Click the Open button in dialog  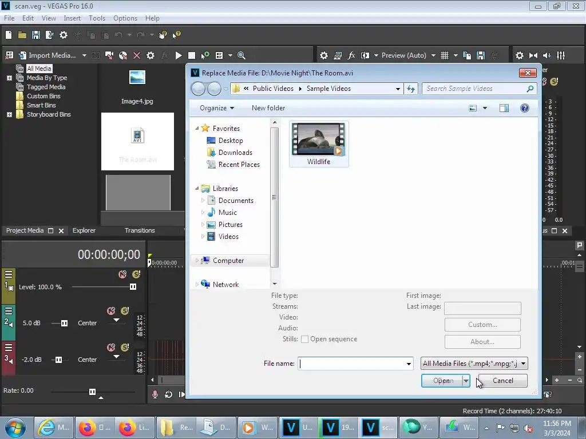tap(442, 381)
